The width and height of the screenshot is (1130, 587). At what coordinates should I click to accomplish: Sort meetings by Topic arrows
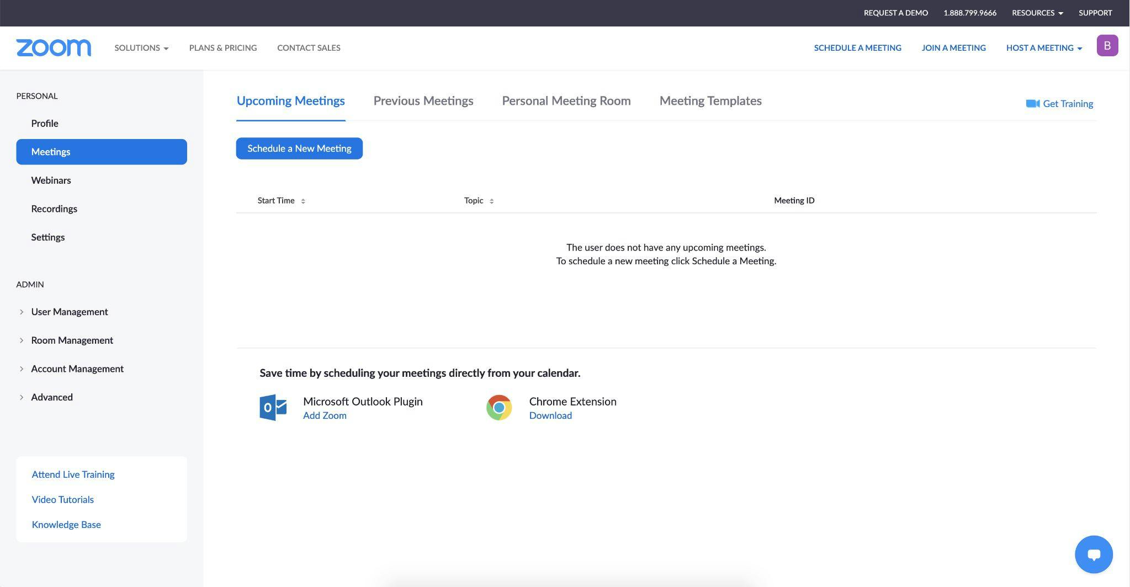pyautogui.click(x=491, y=201)
